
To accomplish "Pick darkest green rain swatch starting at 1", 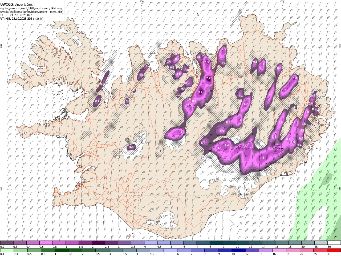I will click(62, 250).
